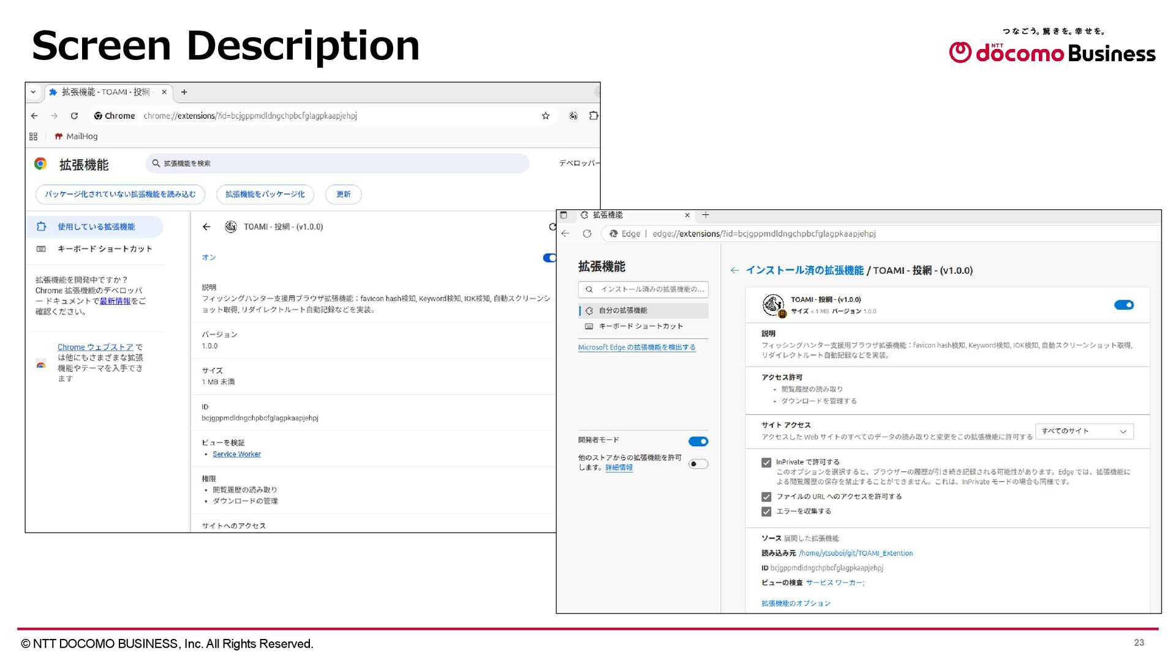Click the Chrome extension search field

coord(337,163)
